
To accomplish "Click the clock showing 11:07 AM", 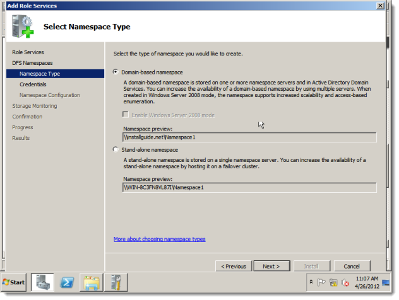I will click(x=367, y=282).
